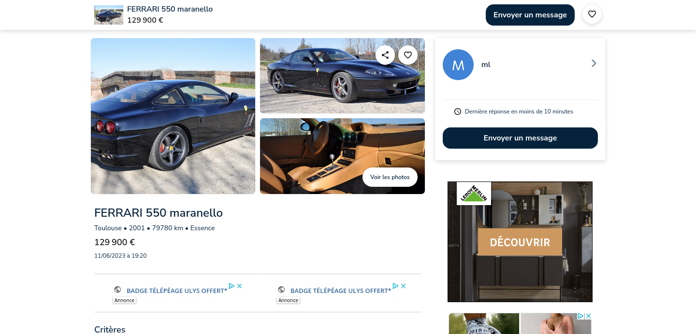
Task: Expand seller profile with the chevron arrow
Action: (594, 63)
